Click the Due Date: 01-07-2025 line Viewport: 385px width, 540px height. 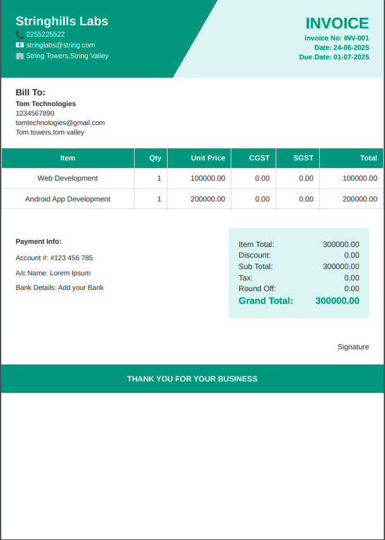[x=334, y=57]
